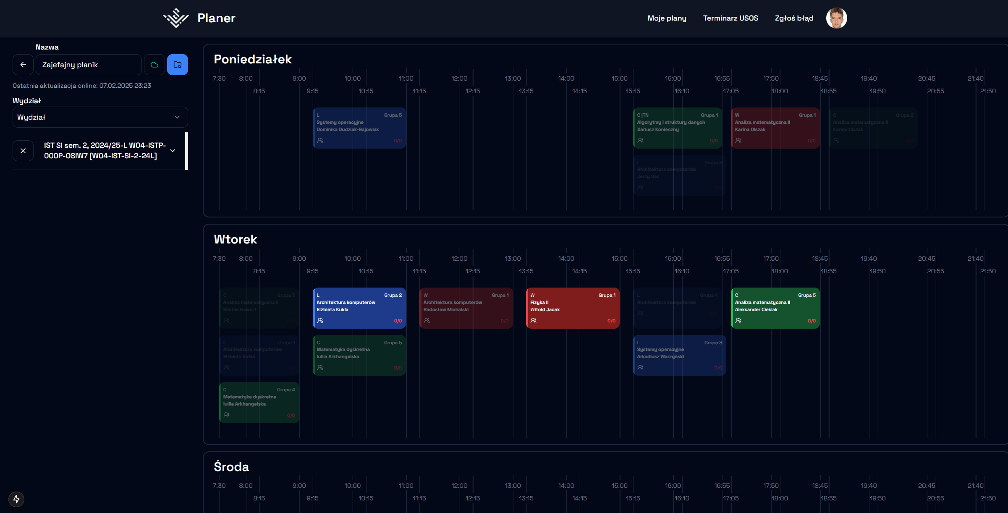Click people icon on Architektura komputerów Grupa 2

point(320,321)
